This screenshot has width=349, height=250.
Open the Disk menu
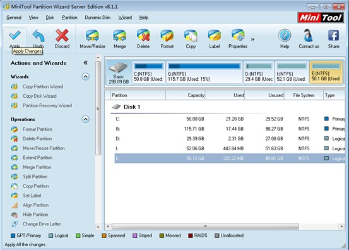pyautogui.click(x=50, y=18)
